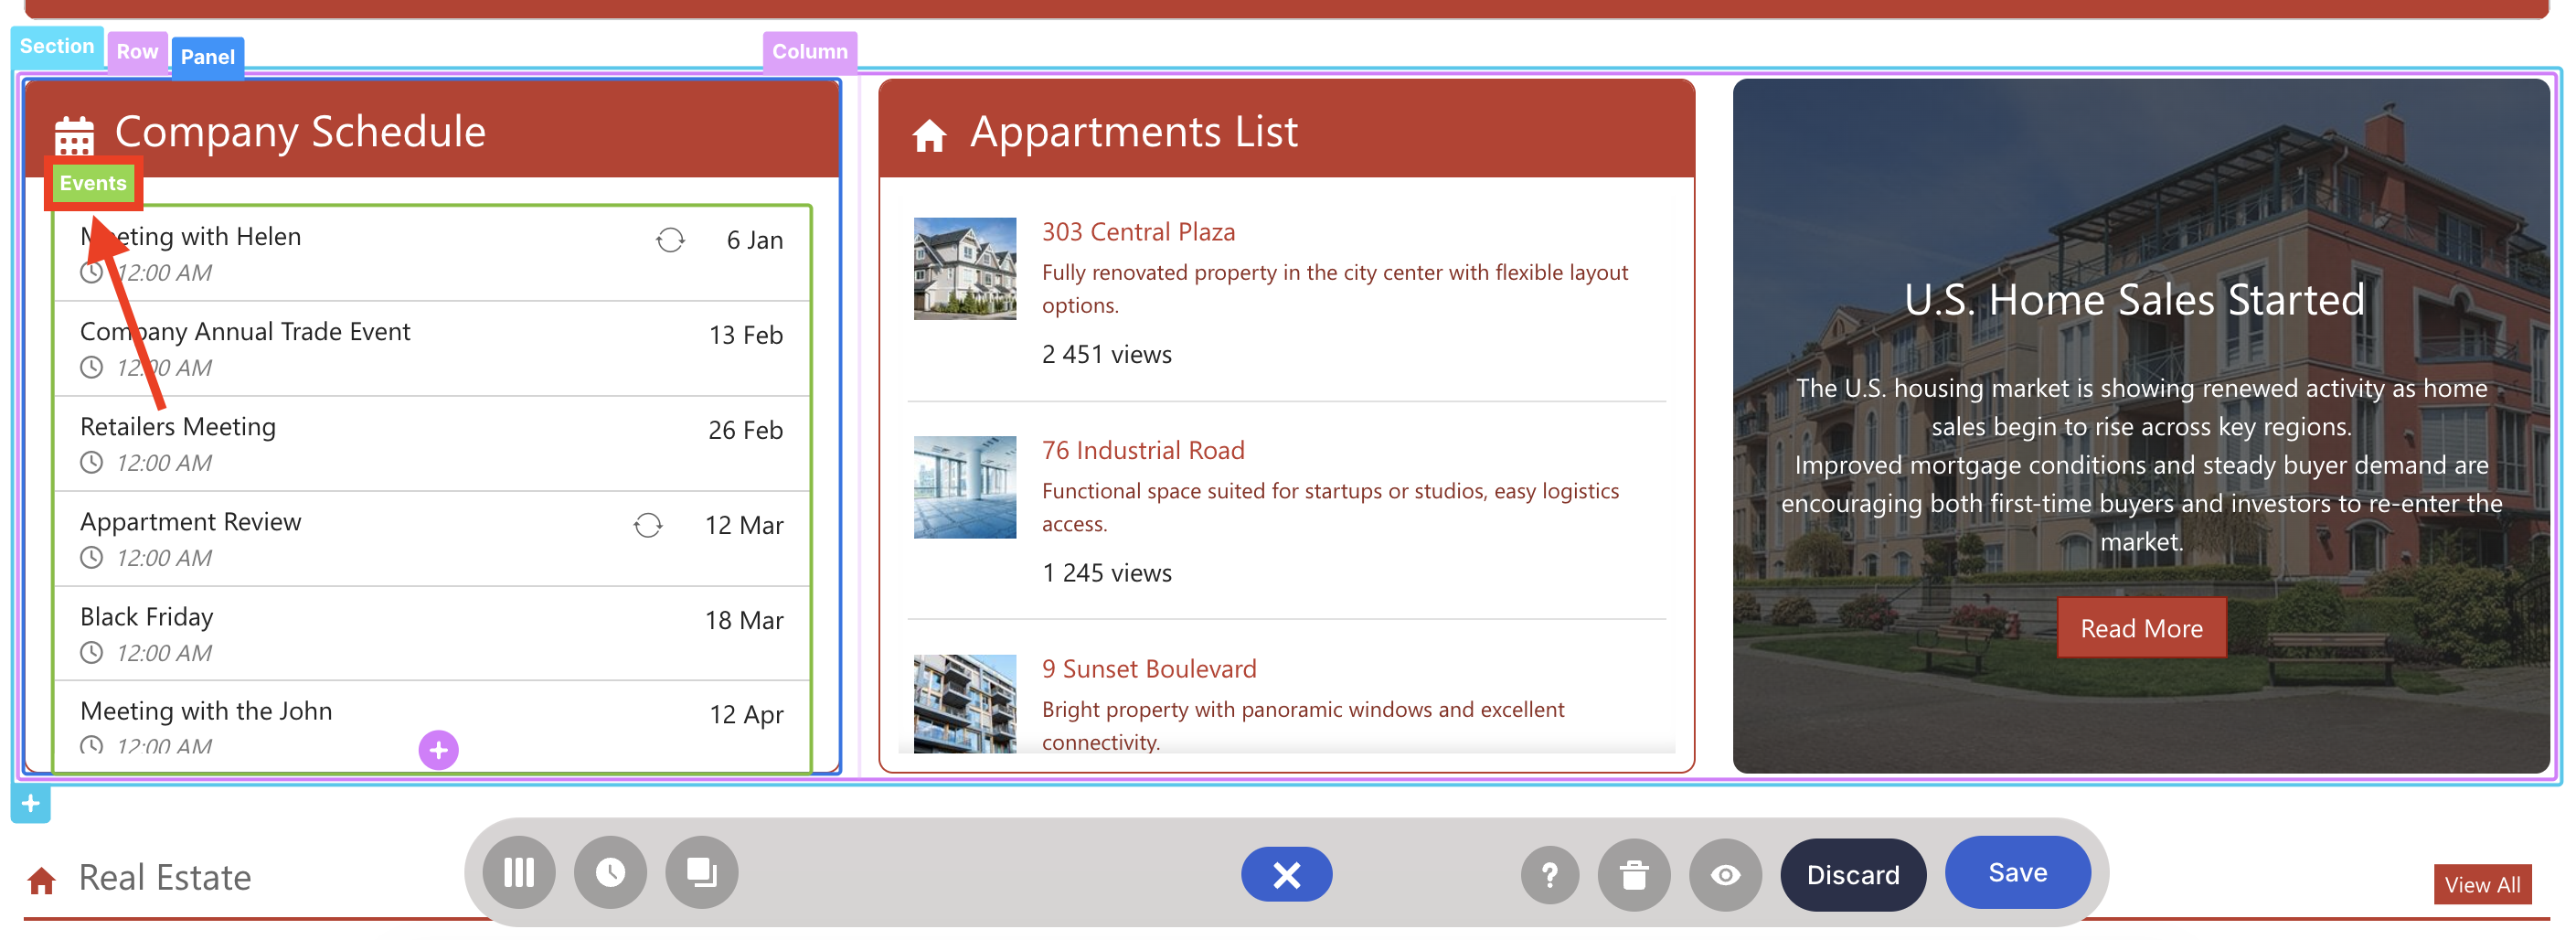Click the home icon beside Real Estate
The width and height of the screenshot is (2576, 940).
point(41,880)
